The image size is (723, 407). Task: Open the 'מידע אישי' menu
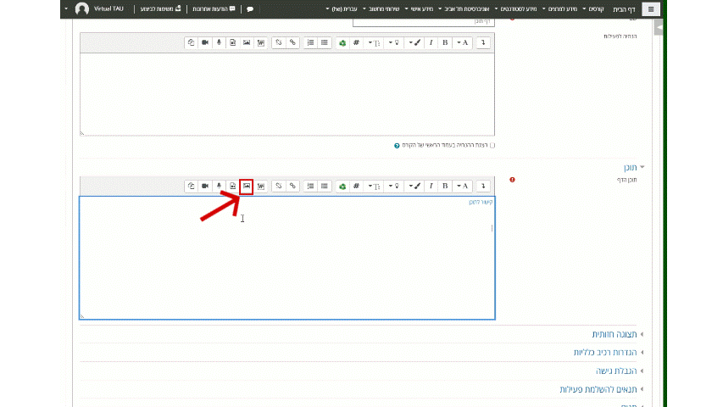[420, 8]
